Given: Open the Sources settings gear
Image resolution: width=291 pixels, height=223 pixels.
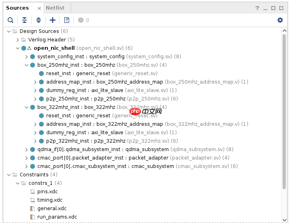Looking at the screenshot, I should tap(280, 20).
